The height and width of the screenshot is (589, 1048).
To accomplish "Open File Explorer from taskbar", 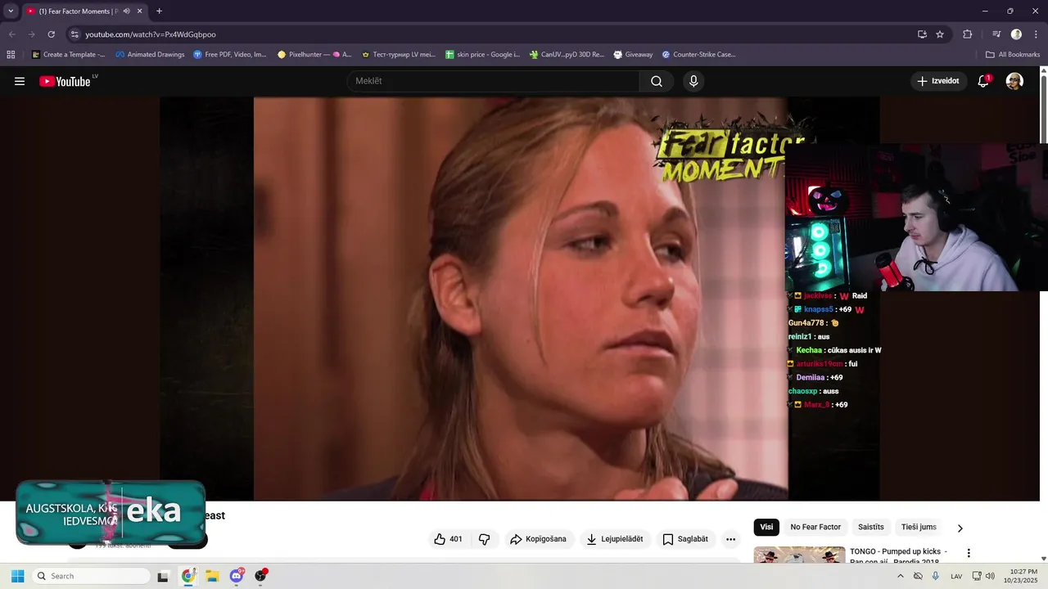I will click(212, 576).
